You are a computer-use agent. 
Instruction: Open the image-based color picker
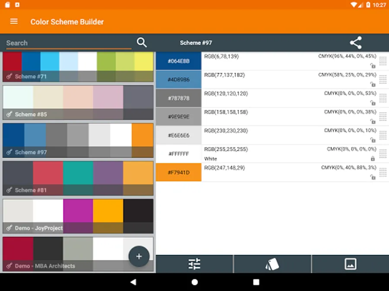pyautogui.click(x=350, y=263)
